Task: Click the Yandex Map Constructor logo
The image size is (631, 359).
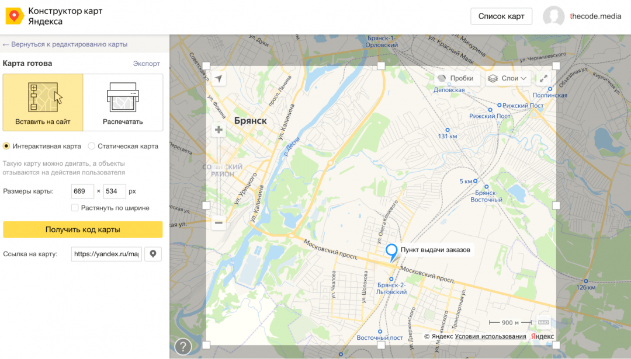Action: [15, 16]
